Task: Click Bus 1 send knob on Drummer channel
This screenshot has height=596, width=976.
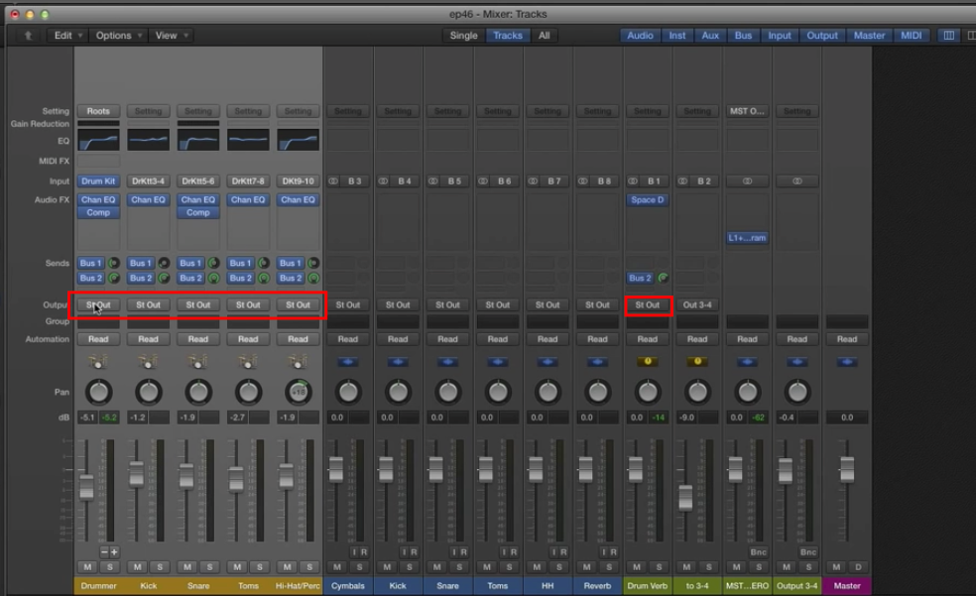Action: (114, 263)
